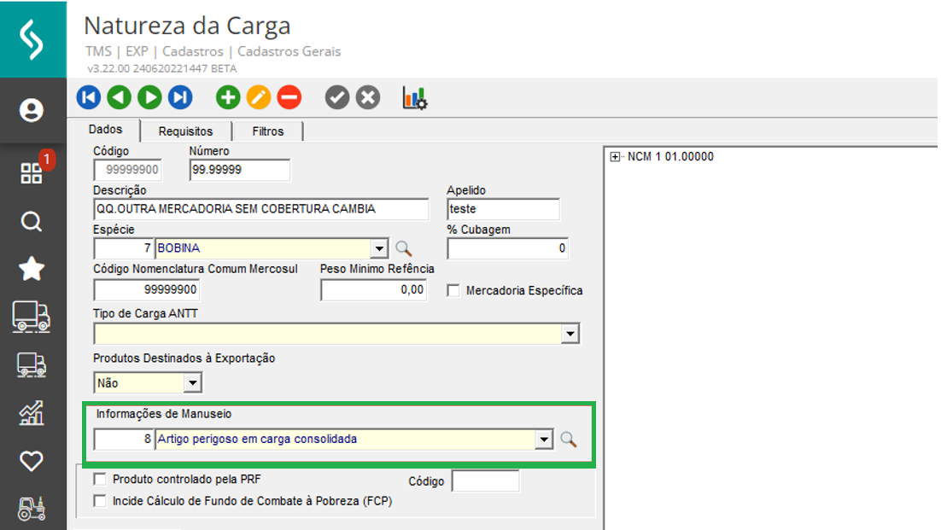This screenshot has height=530, width=941.
Task: Open the user profile icon
Action: 32,110
